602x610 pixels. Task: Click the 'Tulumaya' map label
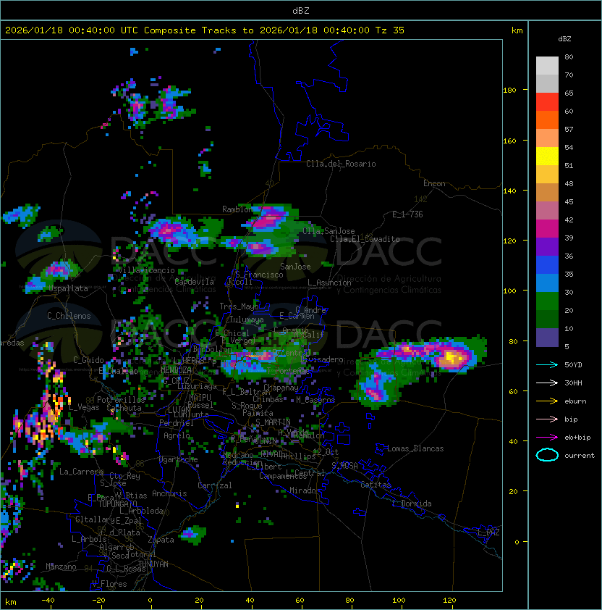[247, 319]
